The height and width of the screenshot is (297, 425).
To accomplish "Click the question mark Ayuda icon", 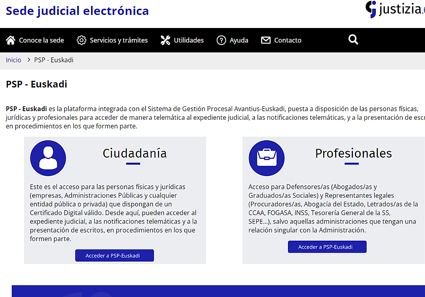I will (221, 40).
